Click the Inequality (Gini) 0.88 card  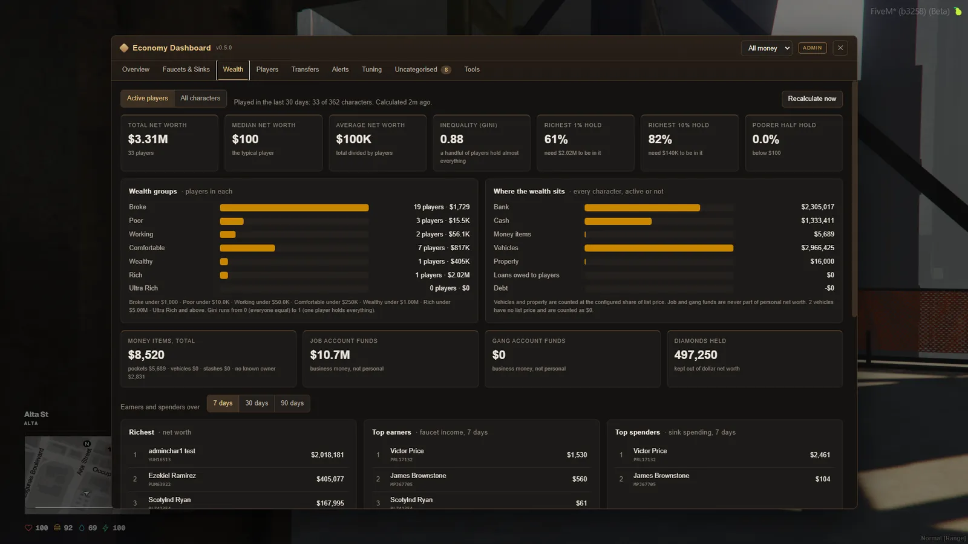click(482, 143)
